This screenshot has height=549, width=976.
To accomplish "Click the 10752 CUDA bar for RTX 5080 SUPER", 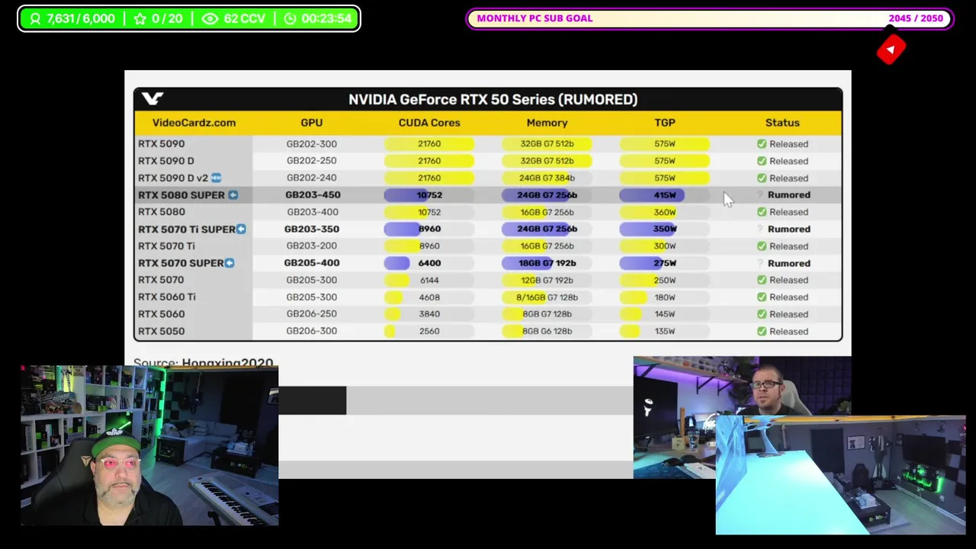I will (x=429, y=195).
